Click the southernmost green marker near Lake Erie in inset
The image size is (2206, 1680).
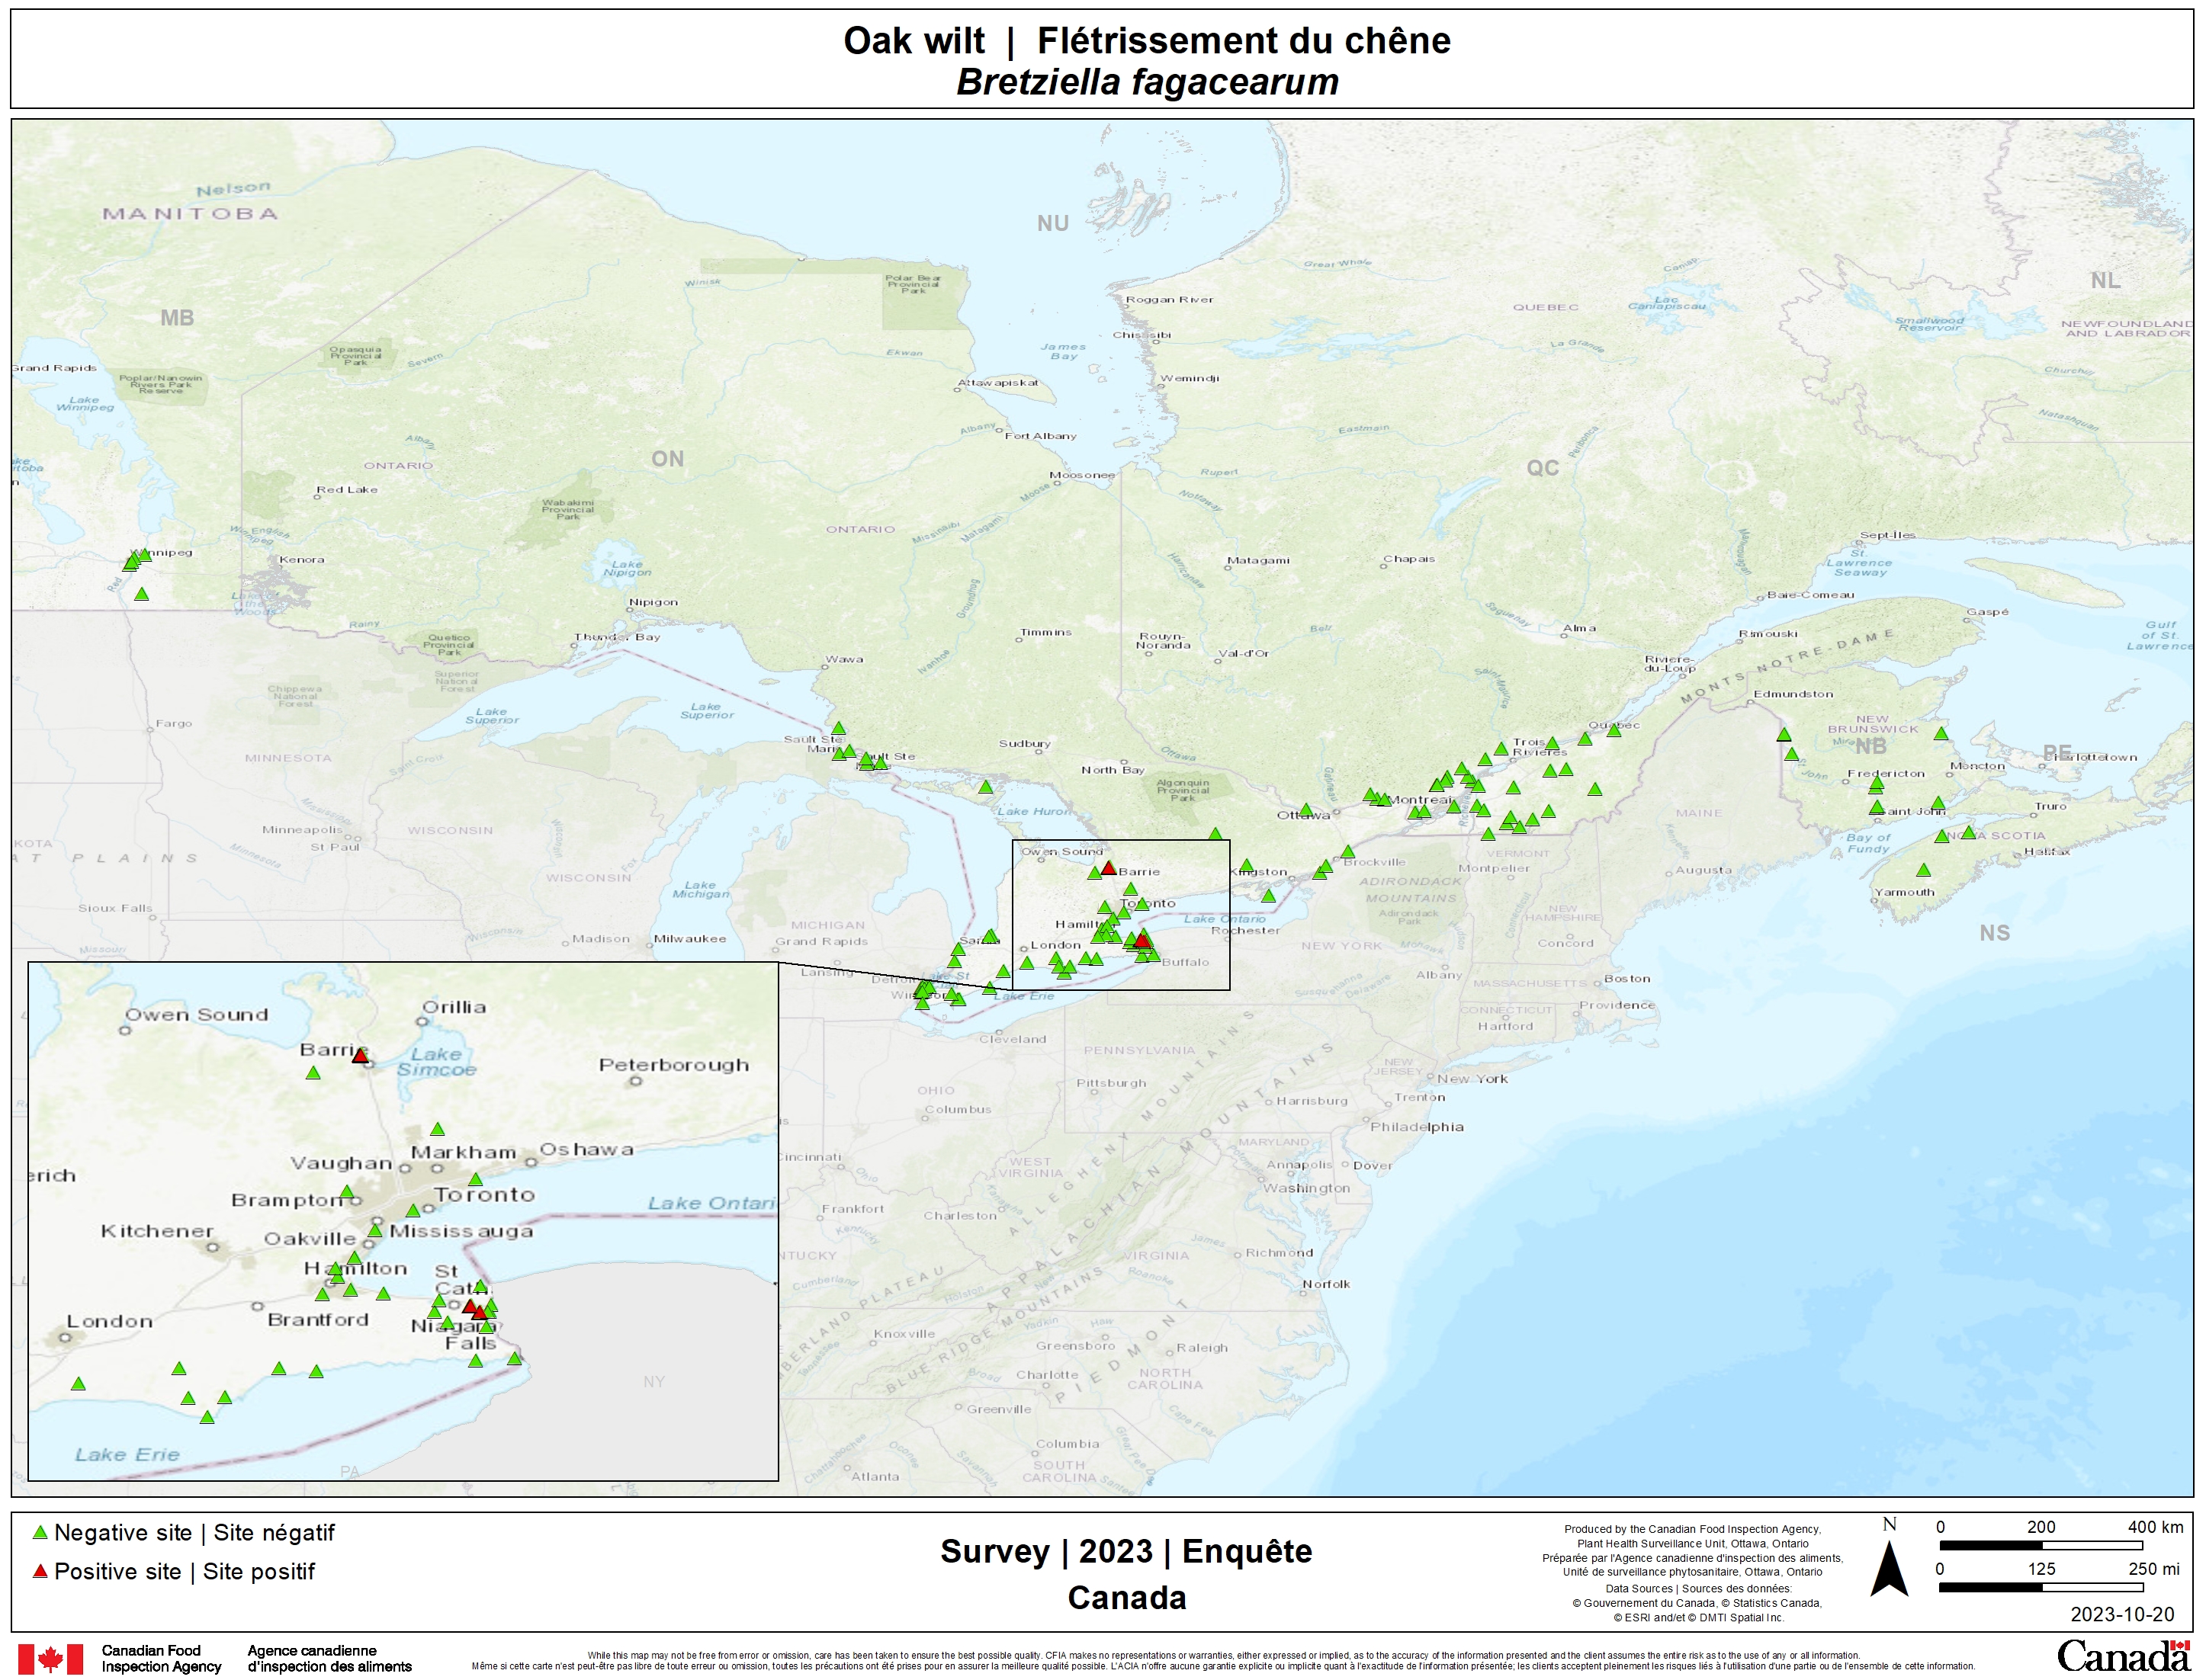tap(207, 1417)
